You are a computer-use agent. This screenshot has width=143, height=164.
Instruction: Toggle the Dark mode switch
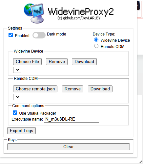[39, 35]
